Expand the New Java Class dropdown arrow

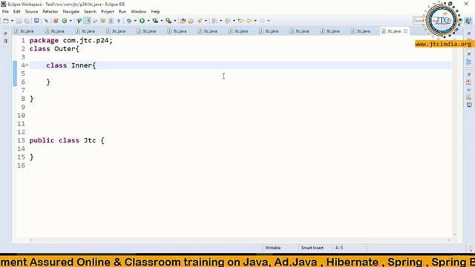pos(71,21)
